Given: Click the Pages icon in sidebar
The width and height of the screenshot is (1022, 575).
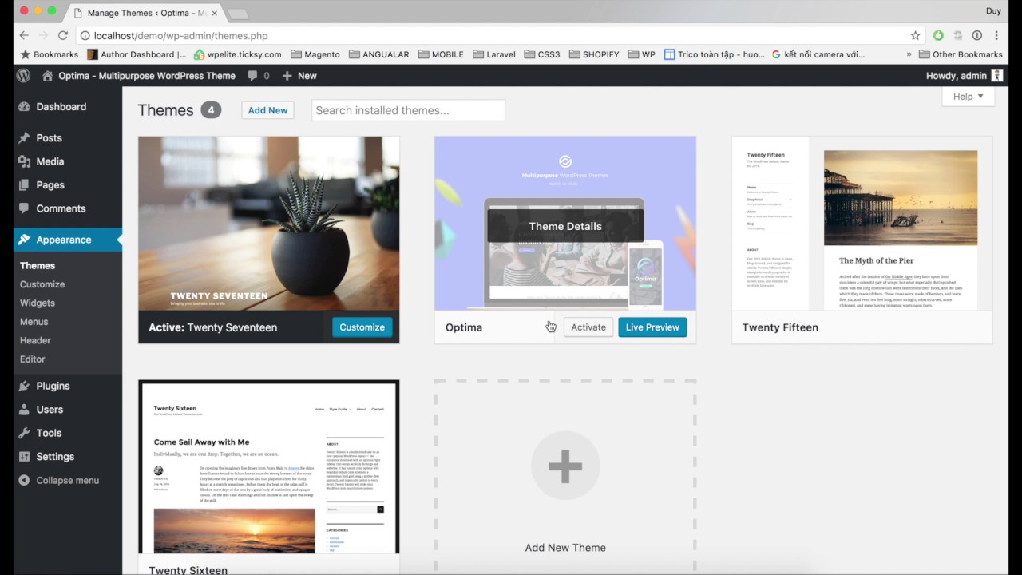Looking at the screenshot, I should point(24,185).
